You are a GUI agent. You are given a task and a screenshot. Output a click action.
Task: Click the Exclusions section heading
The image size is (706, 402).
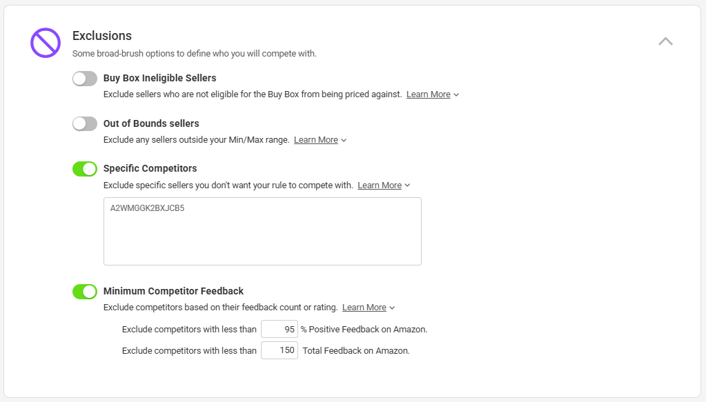(x=102, y=36)
